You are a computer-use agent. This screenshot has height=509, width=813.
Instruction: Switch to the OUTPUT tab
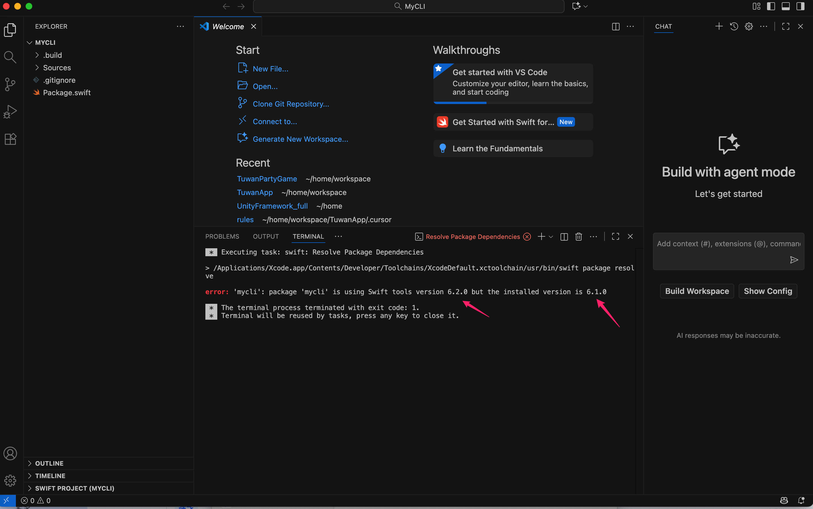(266, 237)
